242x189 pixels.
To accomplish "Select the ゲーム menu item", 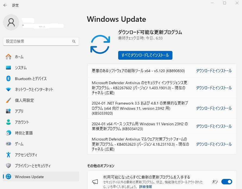I will point(41,144).
